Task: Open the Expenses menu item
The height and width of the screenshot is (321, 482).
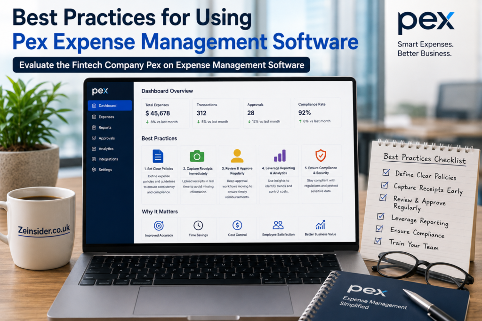Action: (x=110, y=117)
